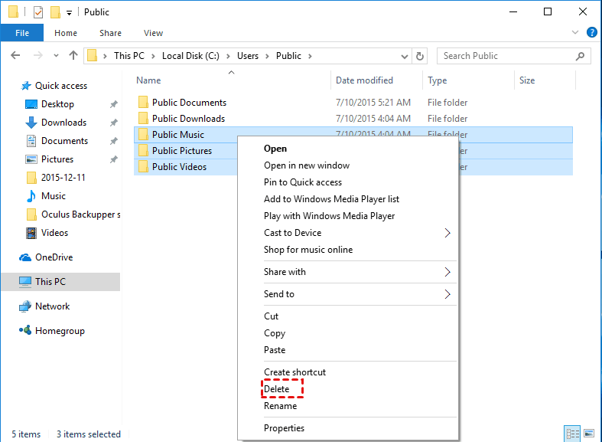The height and width of the screenshot is (442, 602).
Task: Click the Properties quick access toolbar icon
Action: click(x=38, y=12)
